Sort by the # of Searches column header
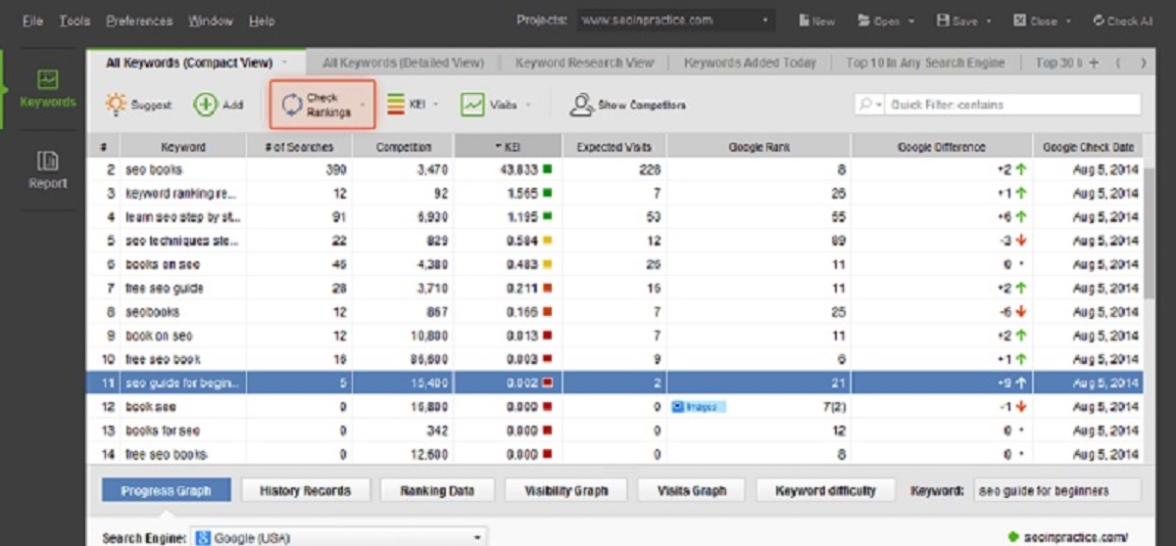Viewport: 1176px width, 546px height. point(299,147)
